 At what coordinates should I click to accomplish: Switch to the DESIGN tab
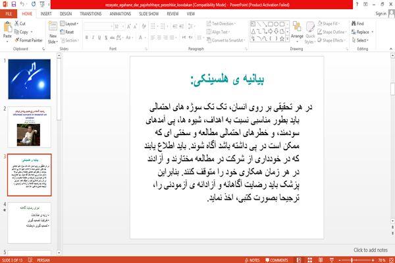[x=66, y=14]
